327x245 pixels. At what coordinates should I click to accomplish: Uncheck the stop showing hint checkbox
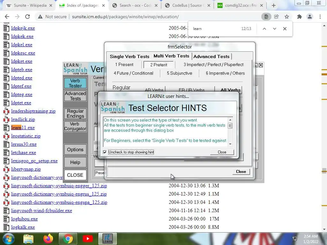(105, 152)
